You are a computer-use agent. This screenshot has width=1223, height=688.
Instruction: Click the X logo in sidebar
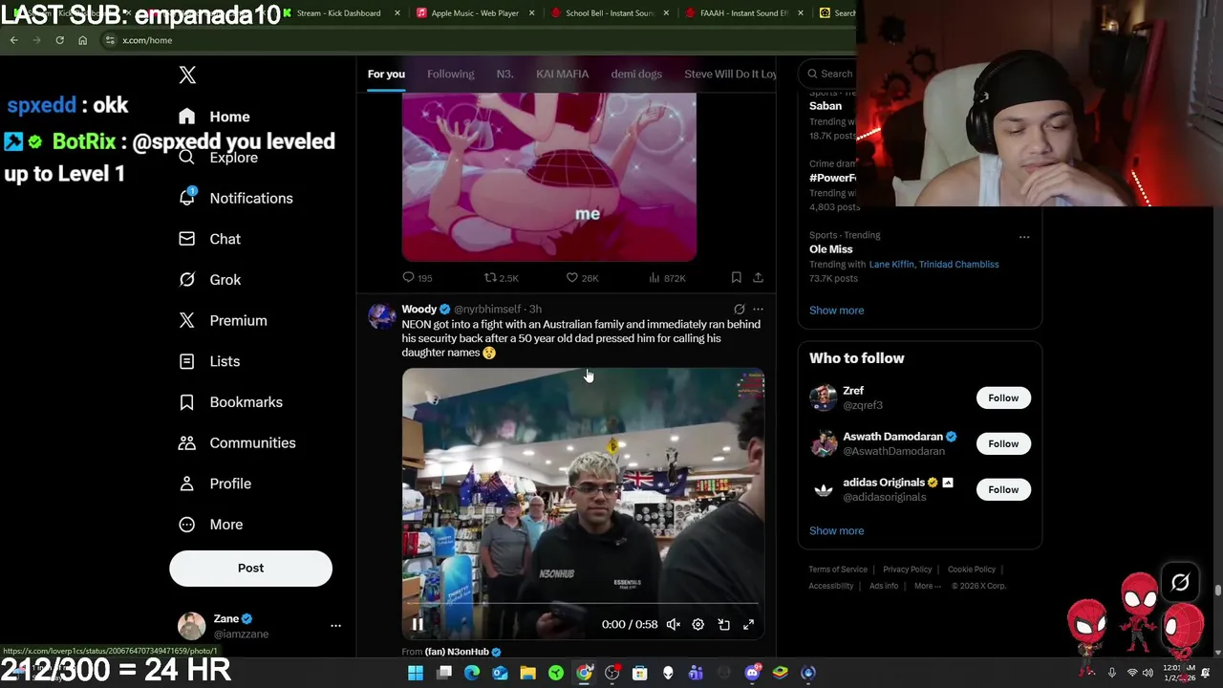pyautogui.click(x=187, y=75)
